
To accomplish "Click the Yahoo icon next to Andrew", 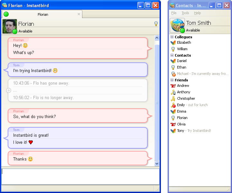I will (x=173, y=86).
